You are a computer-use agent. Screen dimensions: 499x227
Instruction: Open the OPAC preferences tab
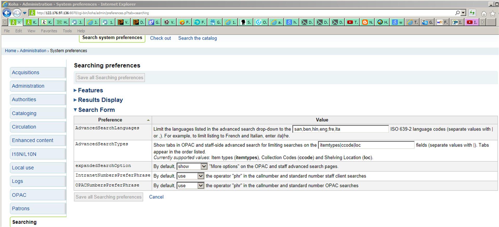tap(38, 195)
